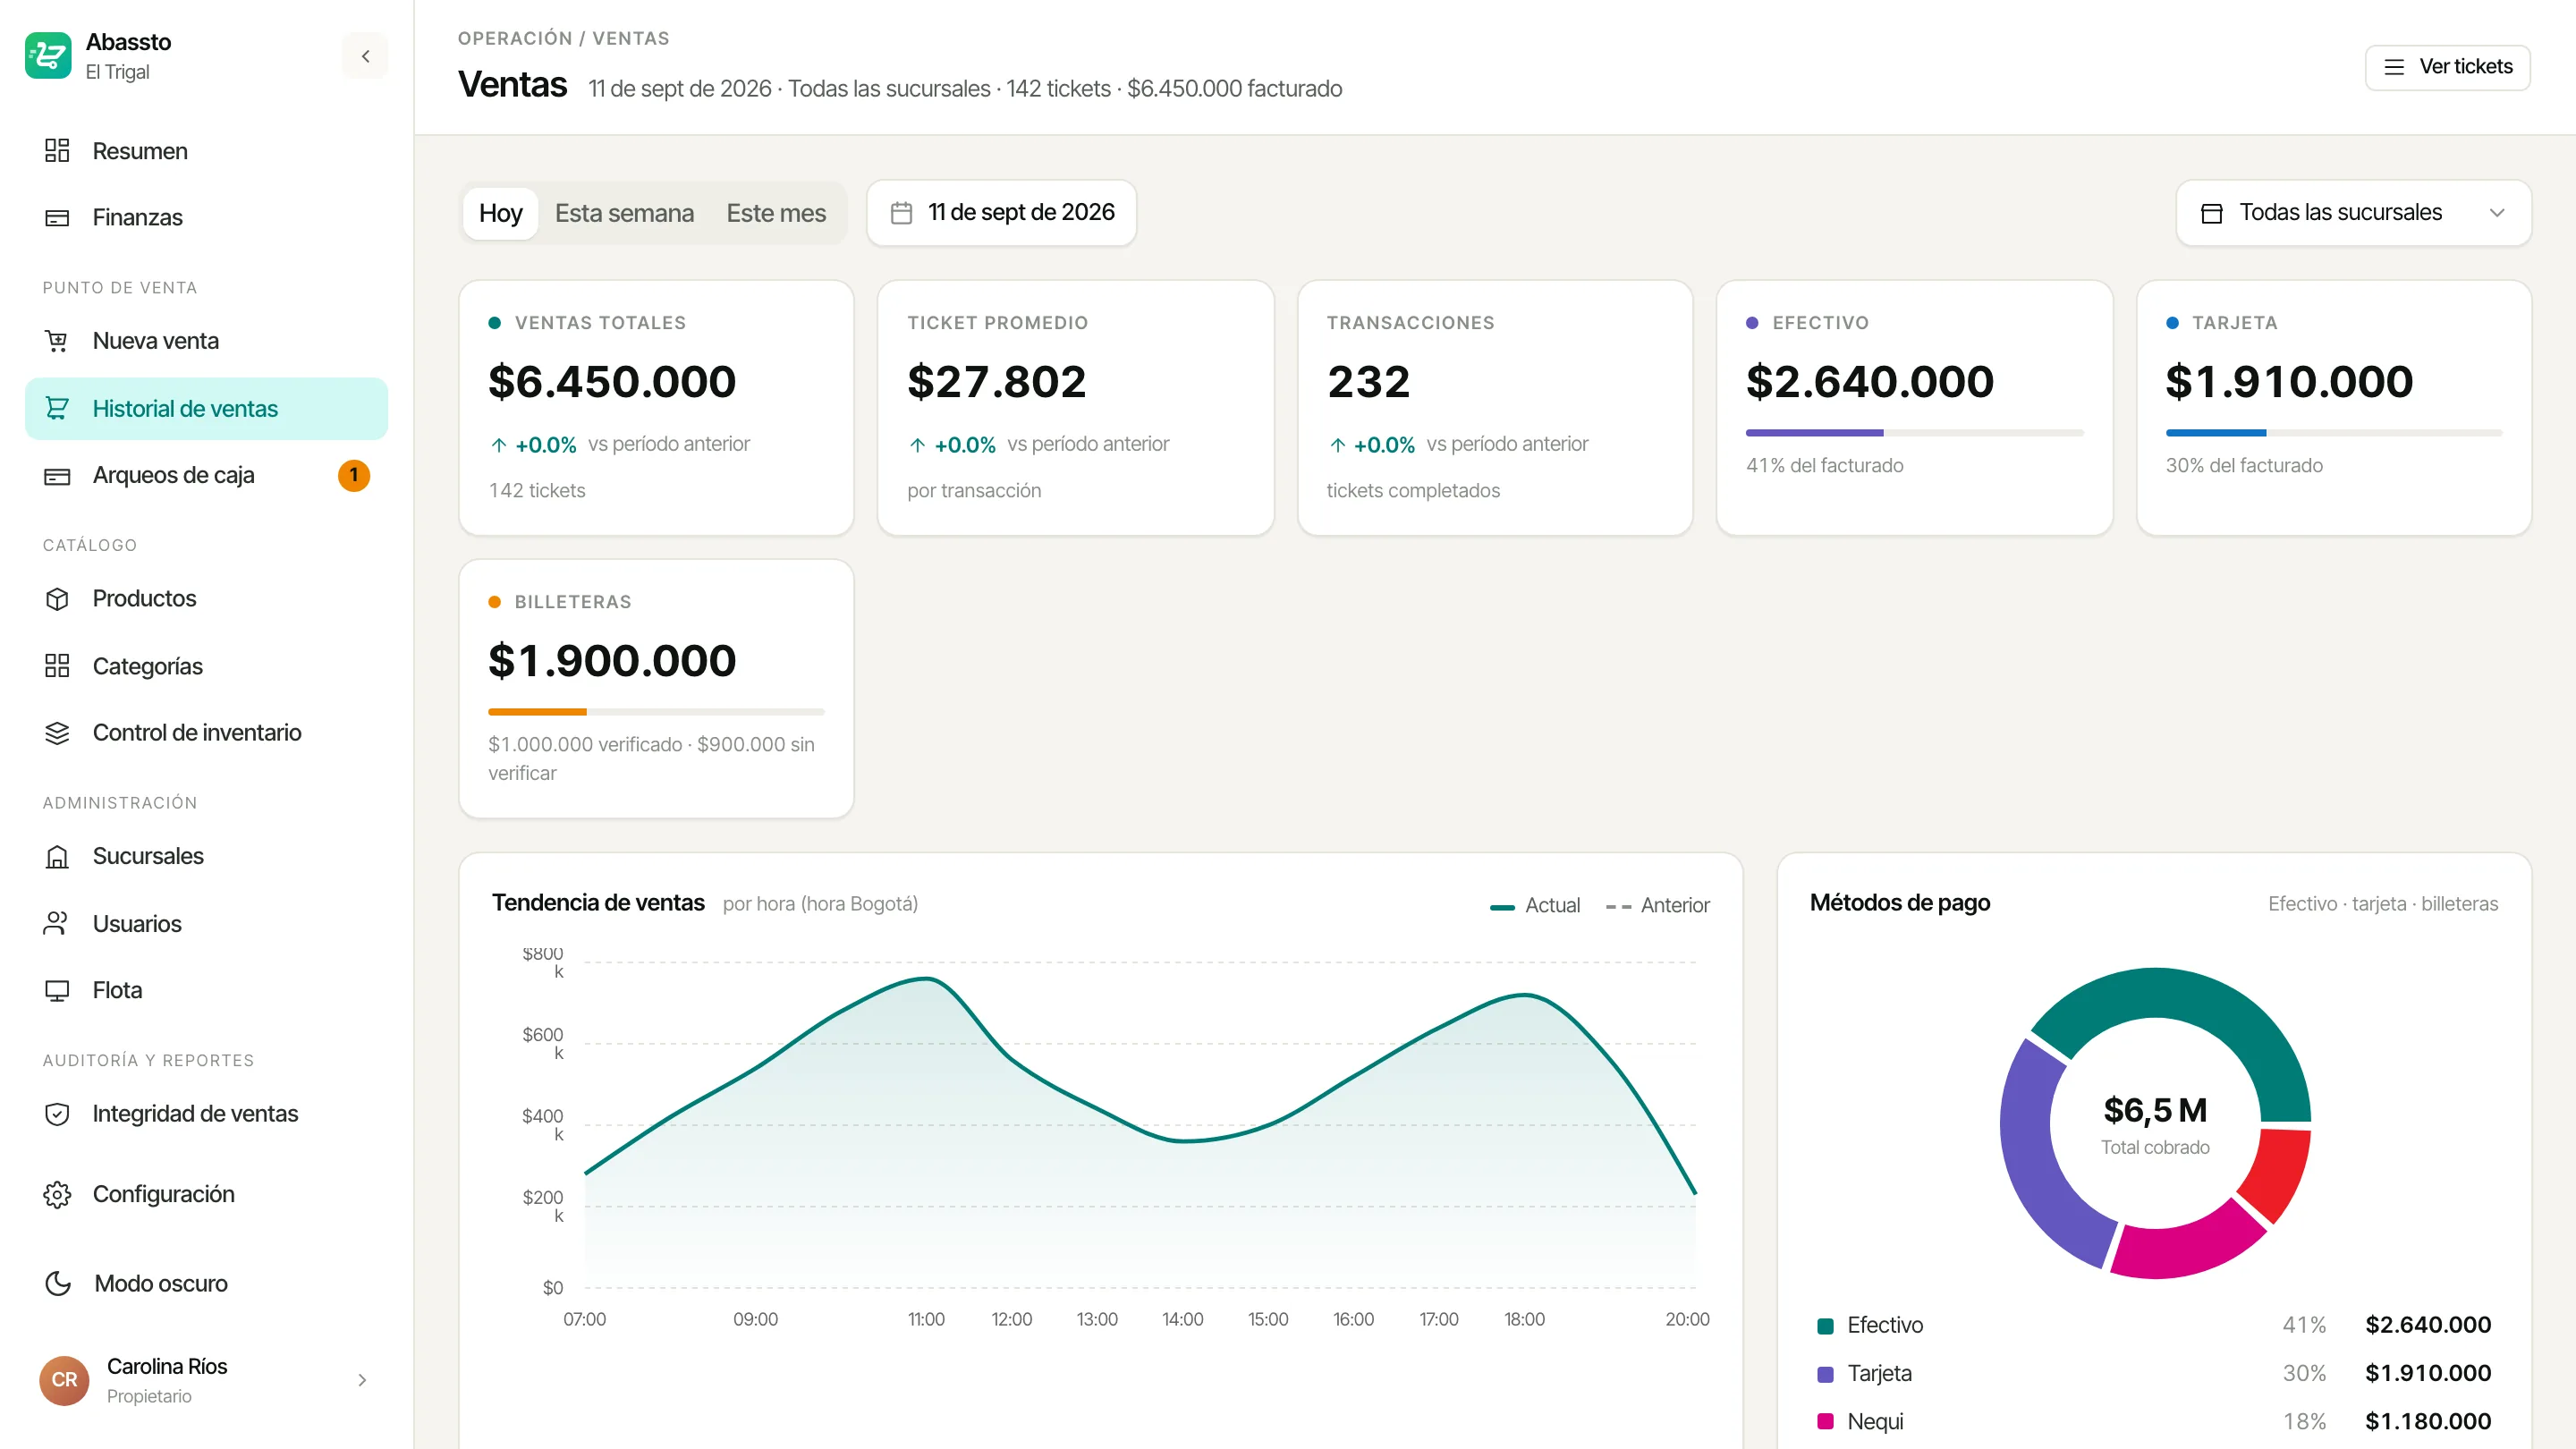
Task: Switch to Este mes tab
Action: [x=776, y=213]
